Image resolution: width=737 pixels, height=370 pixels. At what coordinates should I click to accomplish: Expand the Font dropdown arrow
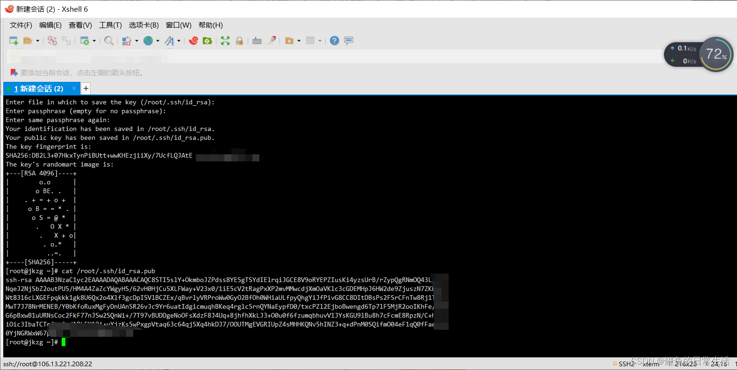pos(179,41)
